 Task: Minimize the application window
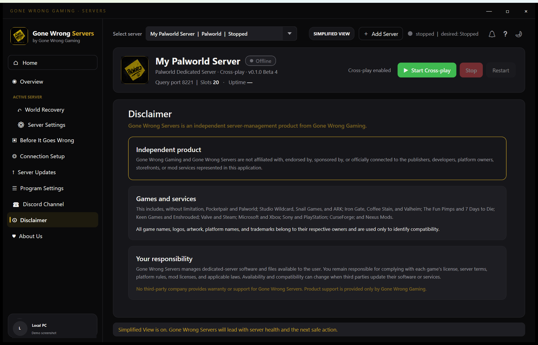[489, 12]
